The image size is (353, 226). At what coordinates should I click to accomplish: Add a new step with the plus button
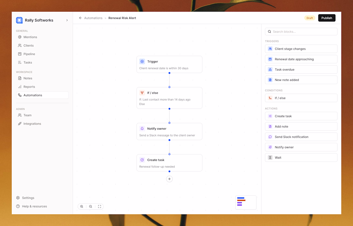pos(169,179)
